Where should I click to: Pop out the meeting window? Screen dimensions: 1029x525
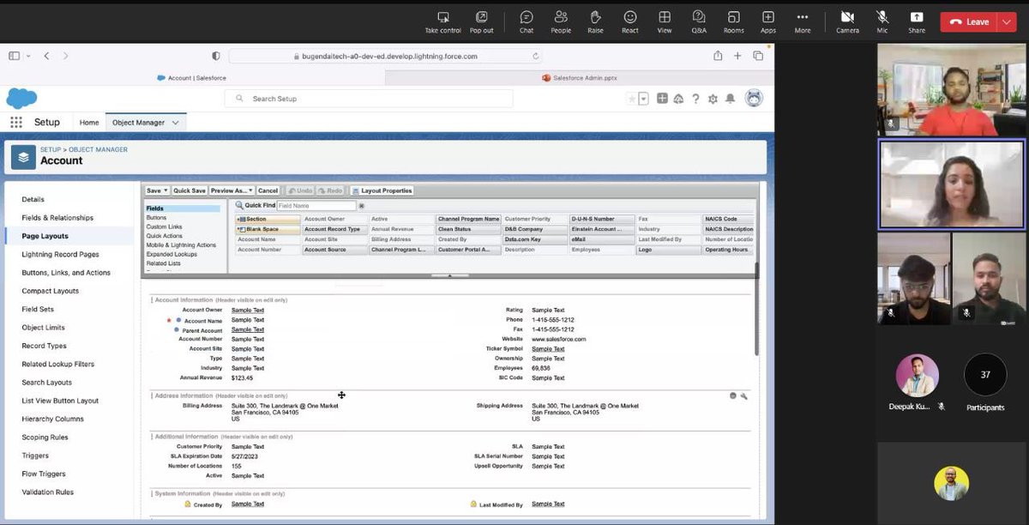(x=482, y=21)
